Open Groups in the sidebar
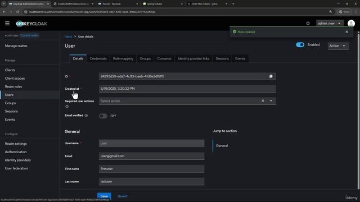Viewport: 360px width, 202px height. pyautogui.click(x=10, y=103)
